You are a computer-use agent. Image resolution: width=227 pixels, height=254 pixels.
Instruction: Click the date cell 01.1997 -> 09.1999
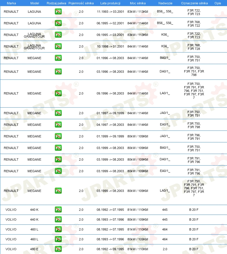click(x=110, y=113)
